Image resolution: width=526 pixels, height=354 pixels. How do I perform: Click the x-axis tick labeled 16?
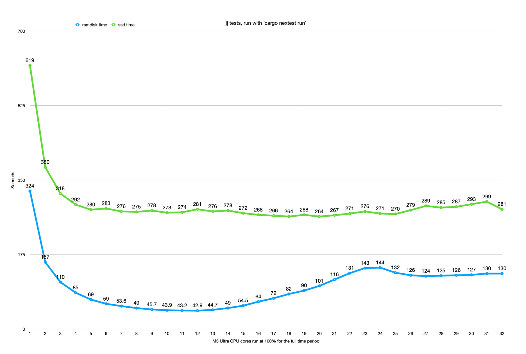258,334
